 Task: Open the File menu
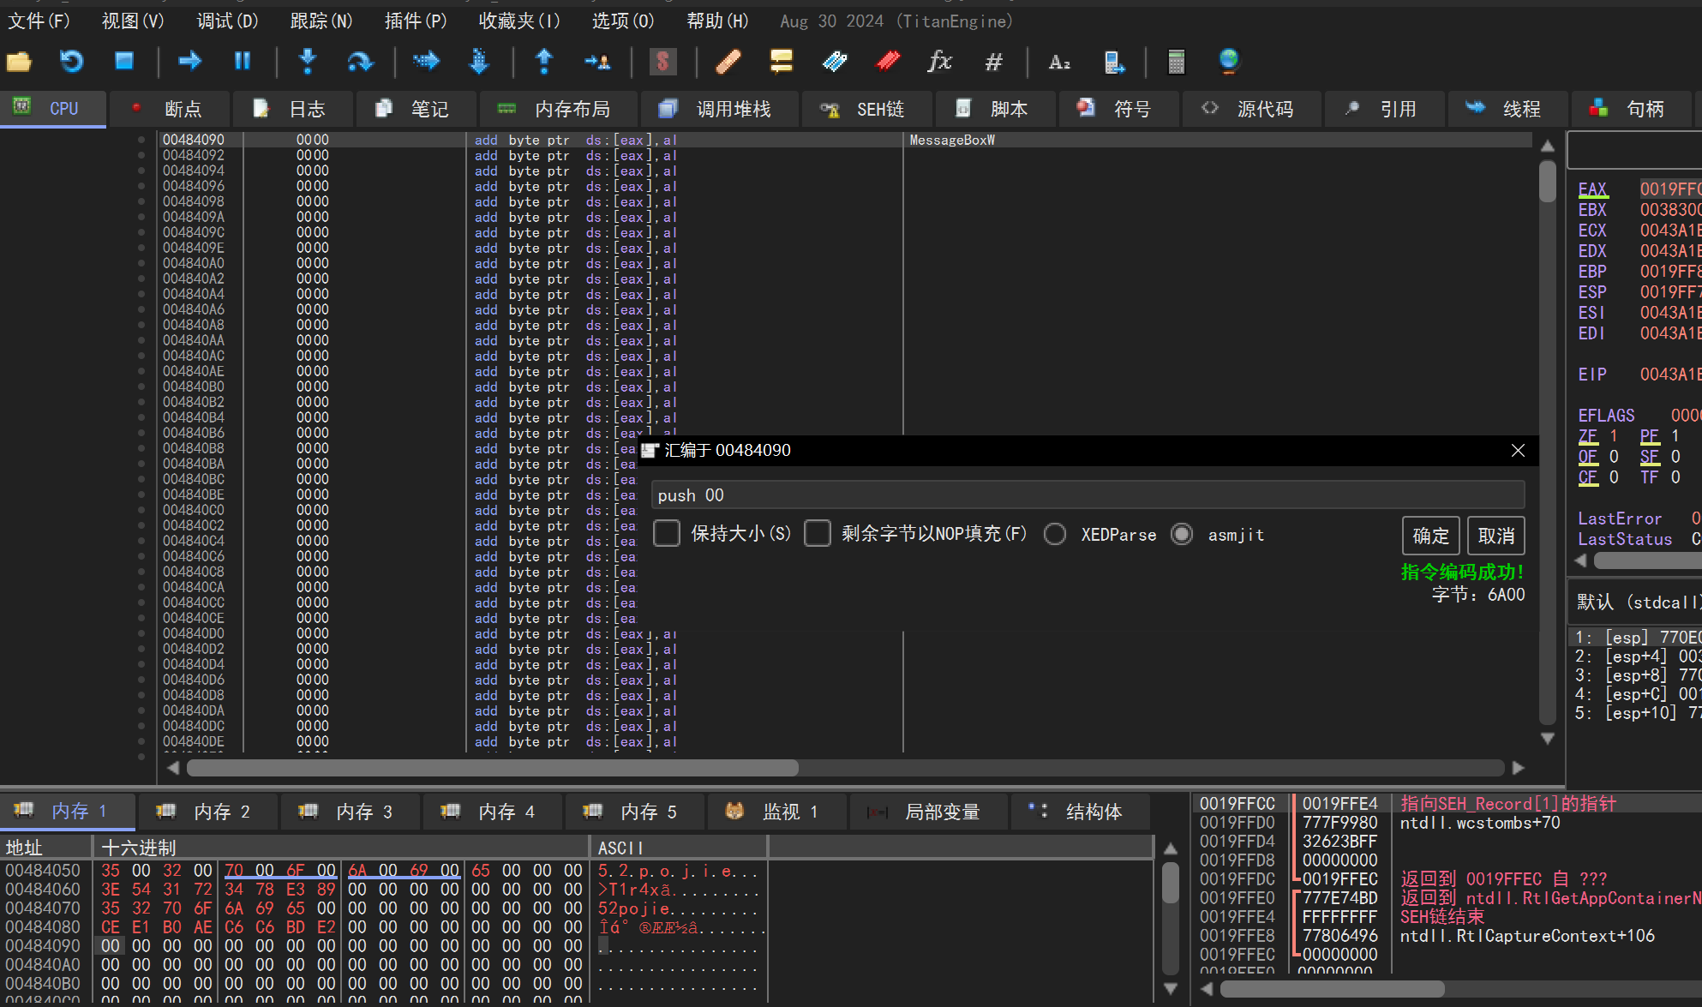coord(39,21)
